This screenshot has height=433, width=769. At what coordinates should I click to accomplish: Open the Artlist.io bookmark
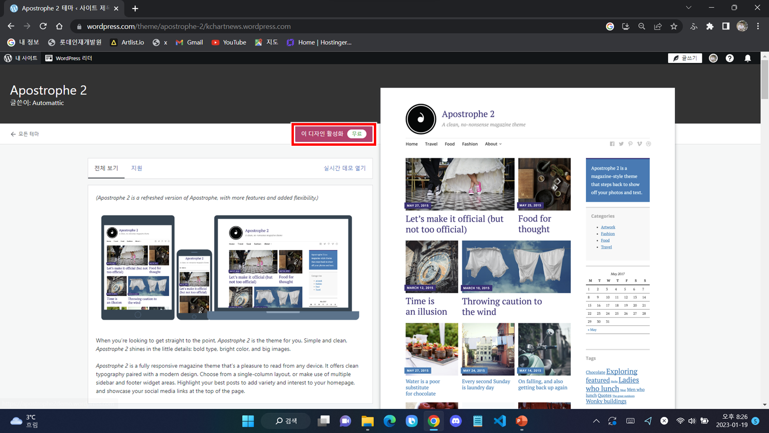127,42
